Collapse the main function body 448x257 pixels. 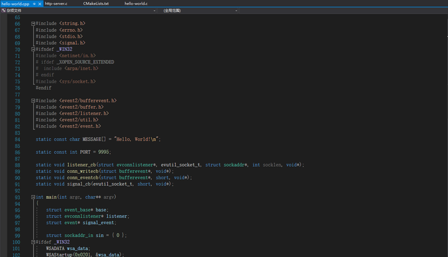click(33, 197)
